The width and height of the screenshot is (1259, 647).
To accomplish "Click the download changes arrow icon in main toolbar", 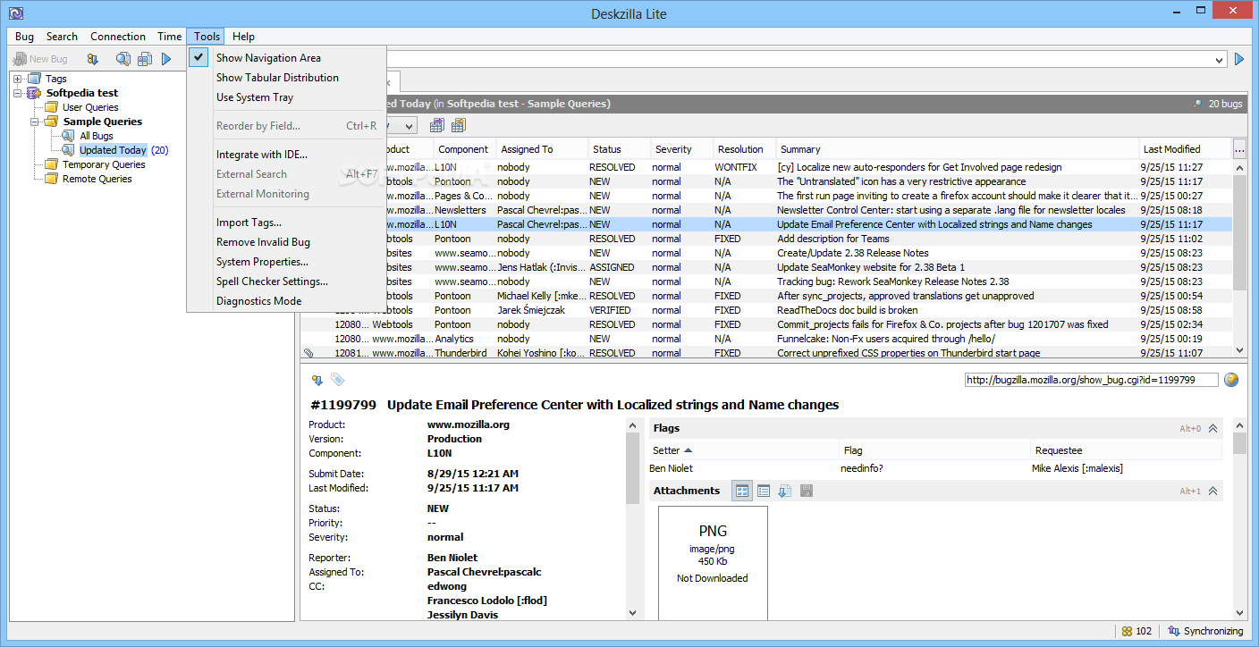I will [93, 59].
